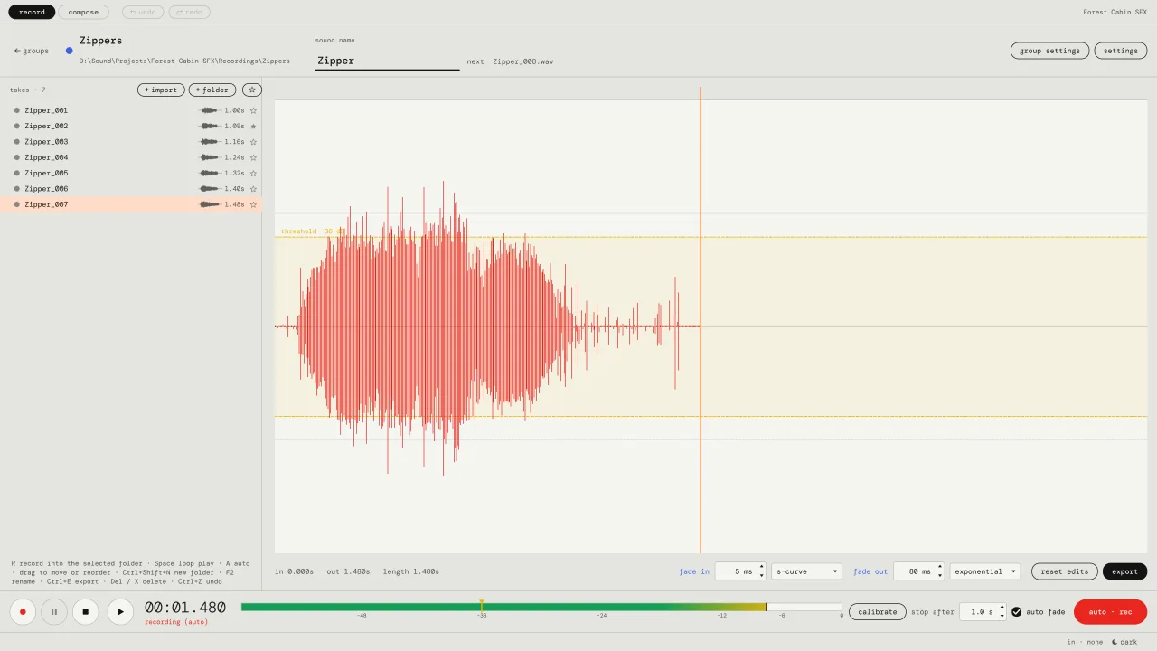Add a new folder
1157x651 pixels.
pos(212,90)
